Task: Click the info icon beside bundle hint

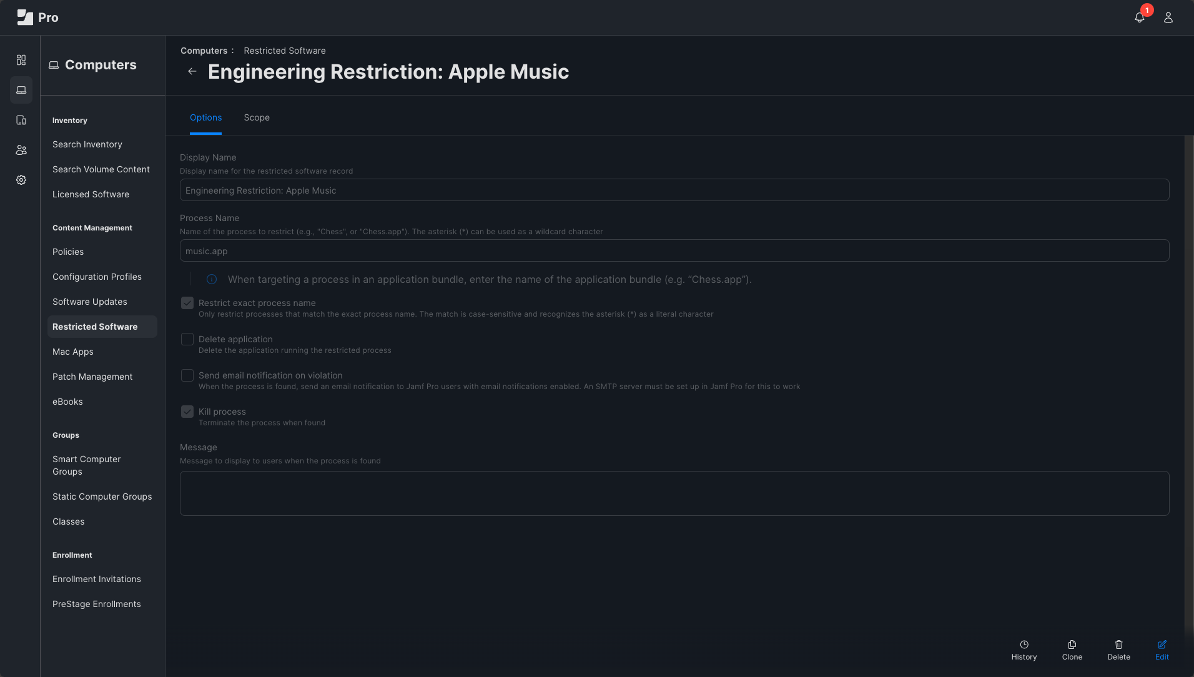Action: point(212,279)
